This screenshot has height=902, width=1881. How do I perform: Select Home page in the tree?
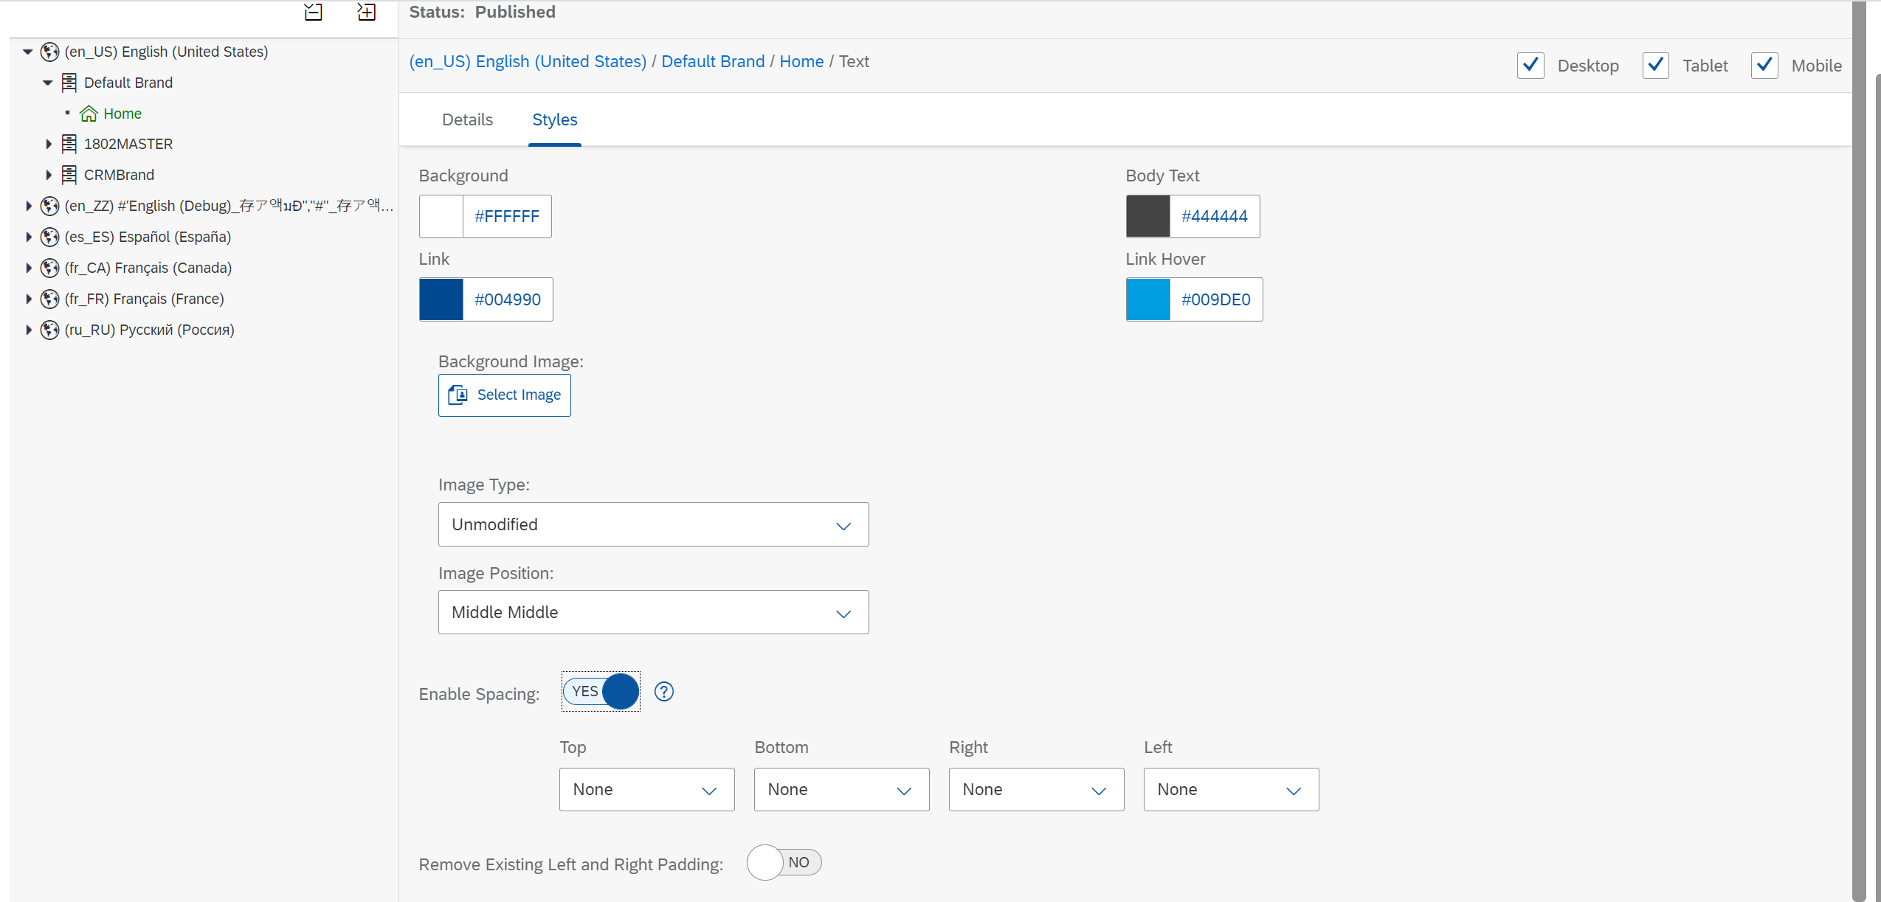tap(122, 114)
